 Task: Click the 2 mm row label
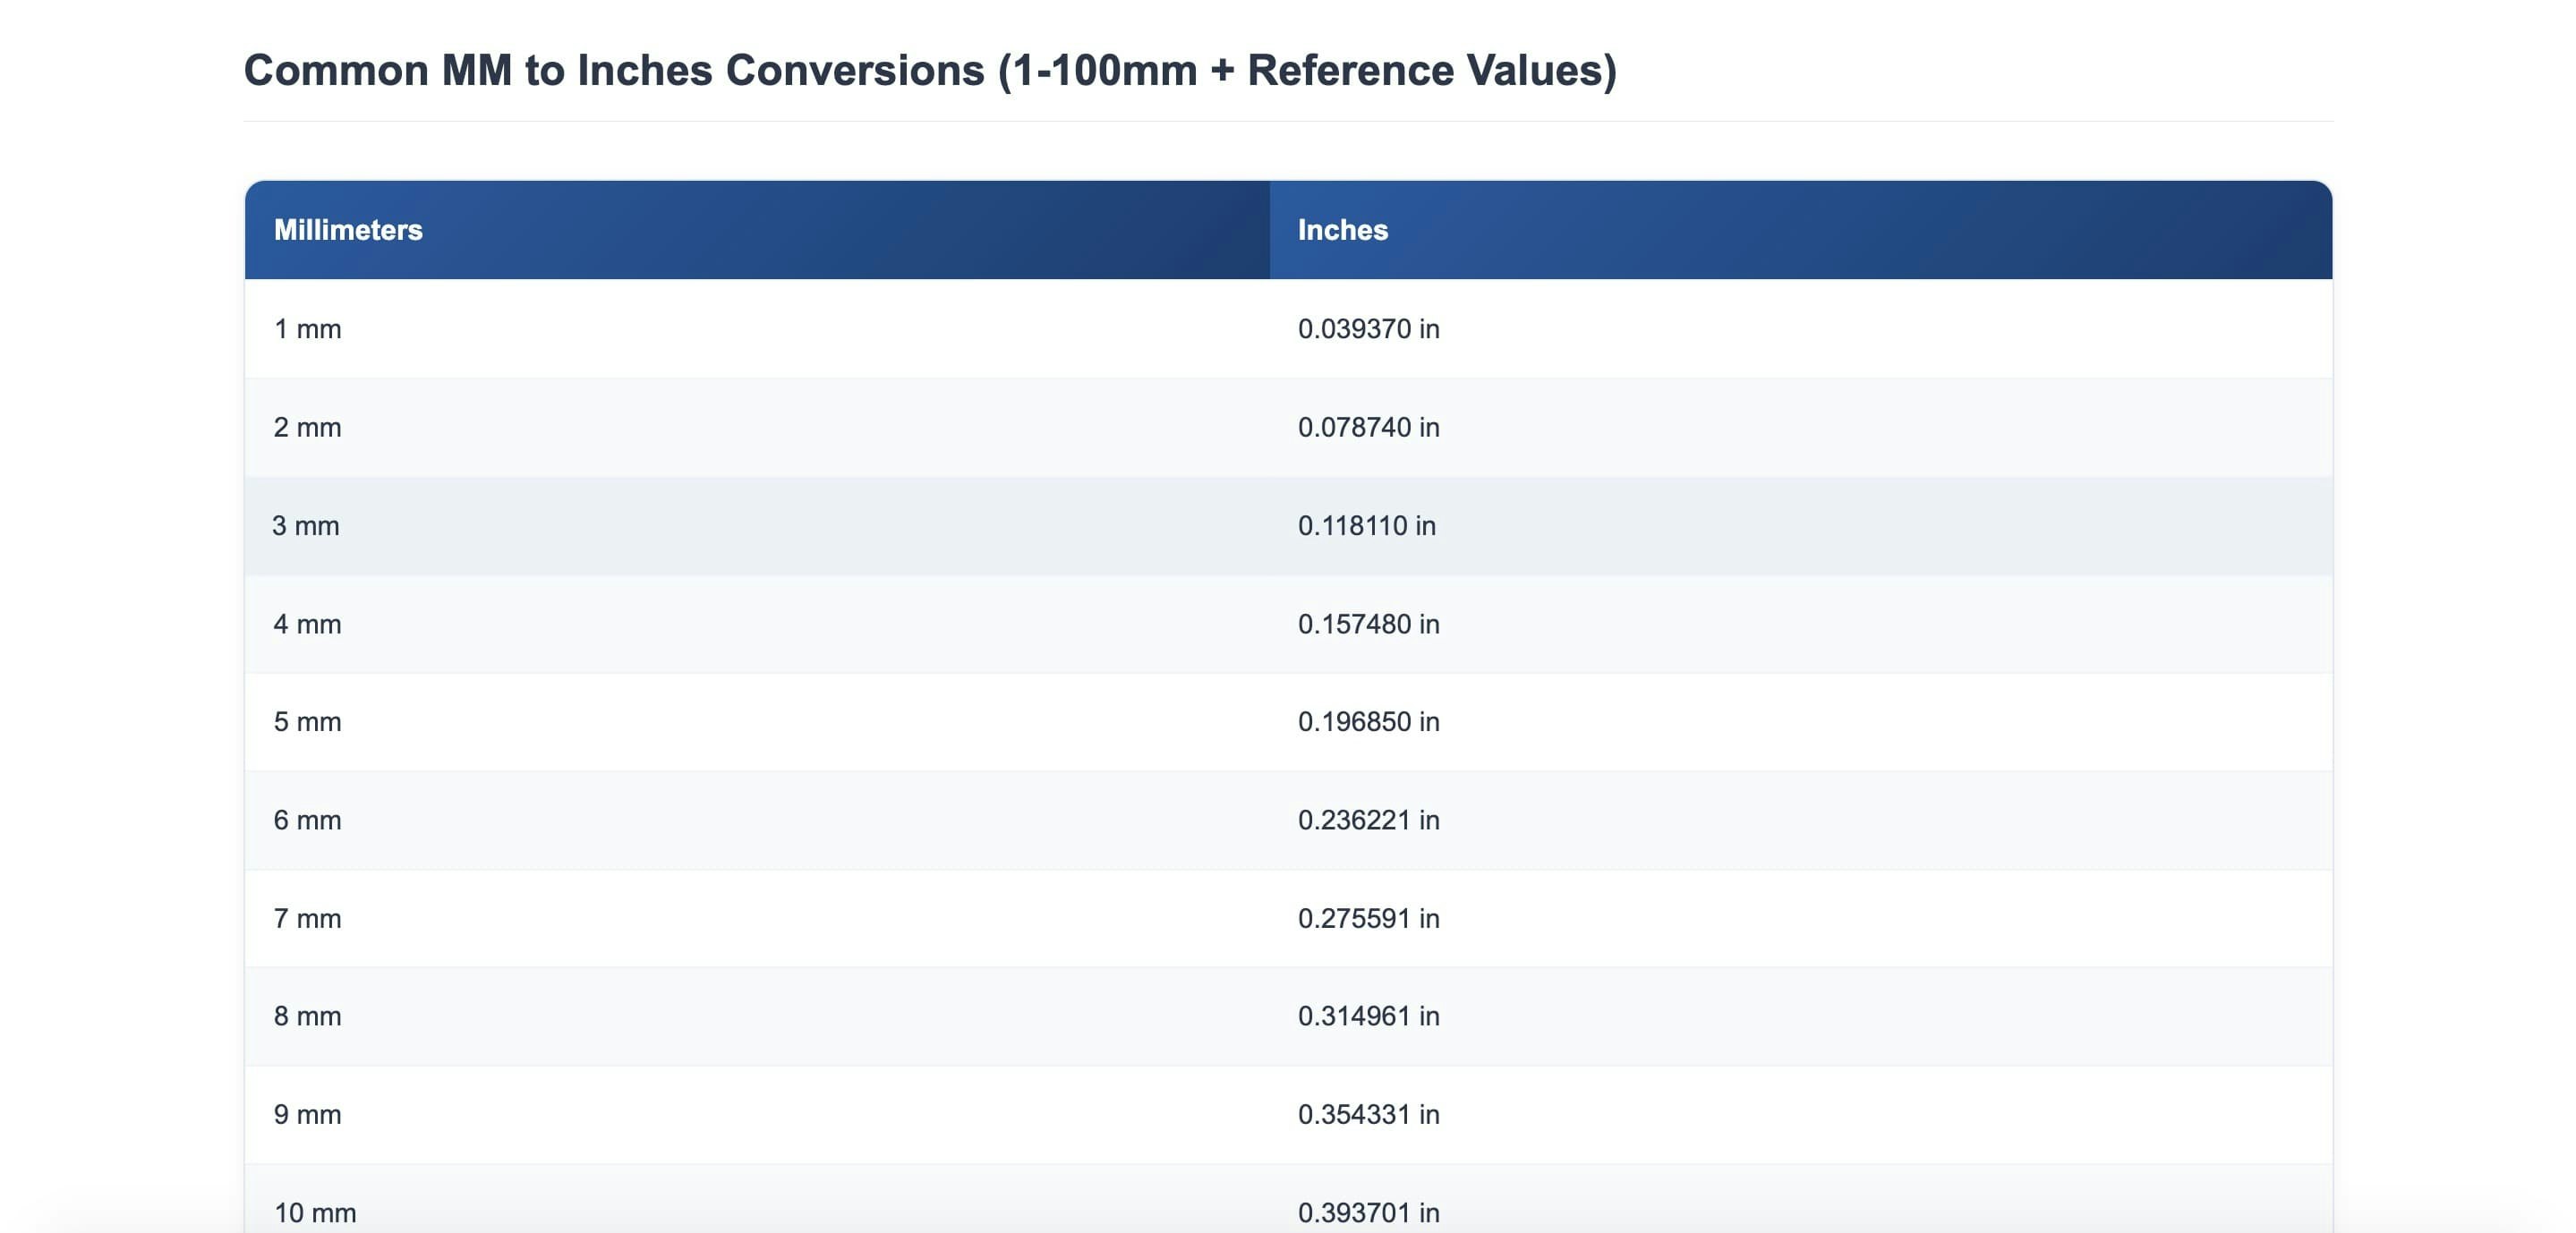[307, 427]
